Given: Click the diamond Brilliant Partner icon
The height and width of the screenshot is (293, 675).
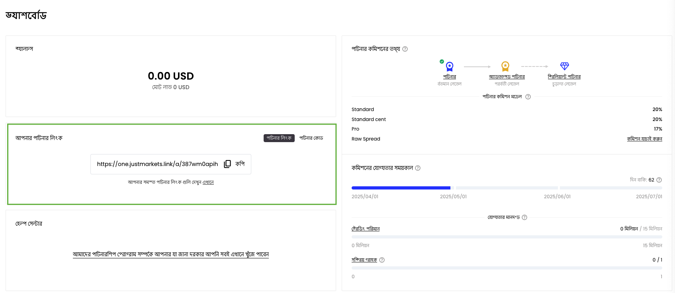Looking at the screenshot, I should (x=565, y=66).
